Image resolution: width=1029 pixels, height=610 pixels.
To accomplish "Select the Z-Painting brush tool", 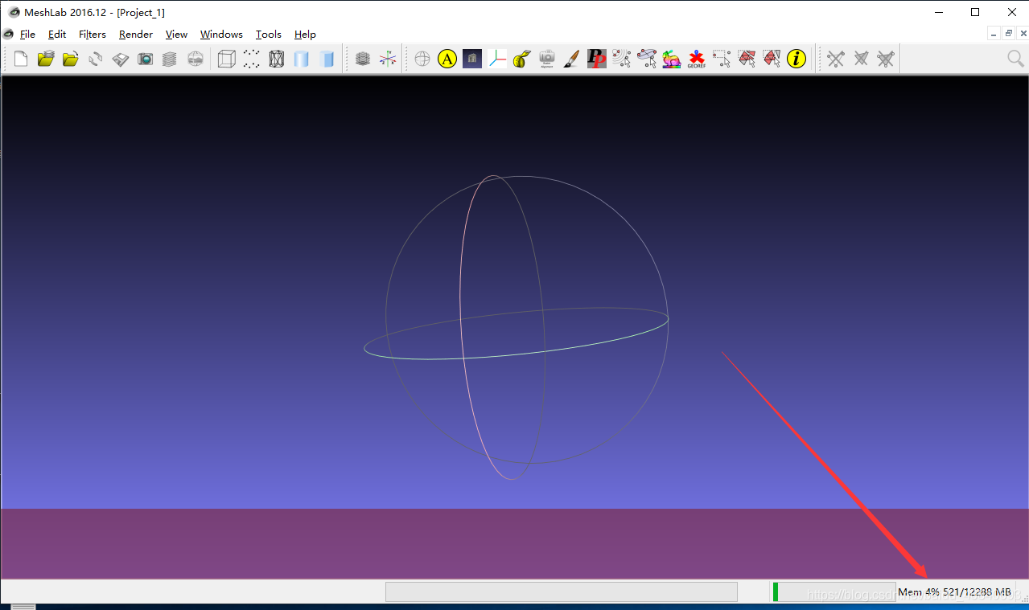I will 572,59.
